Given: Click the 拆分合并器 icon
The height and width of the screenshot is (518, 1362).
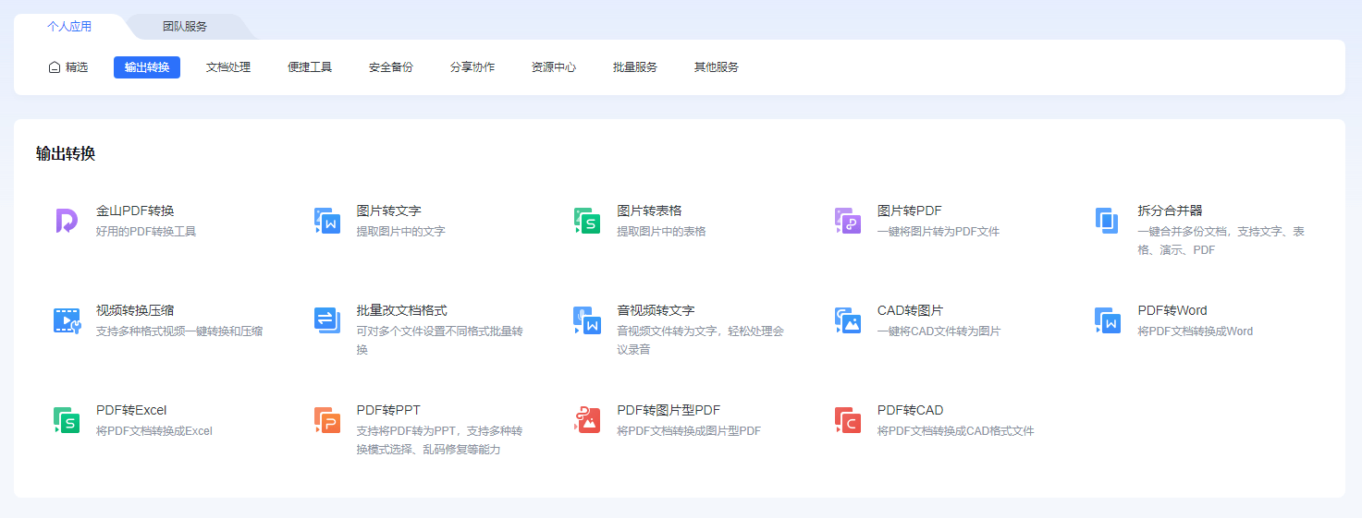Looking at the screenshot, I should pos(1108,221).
